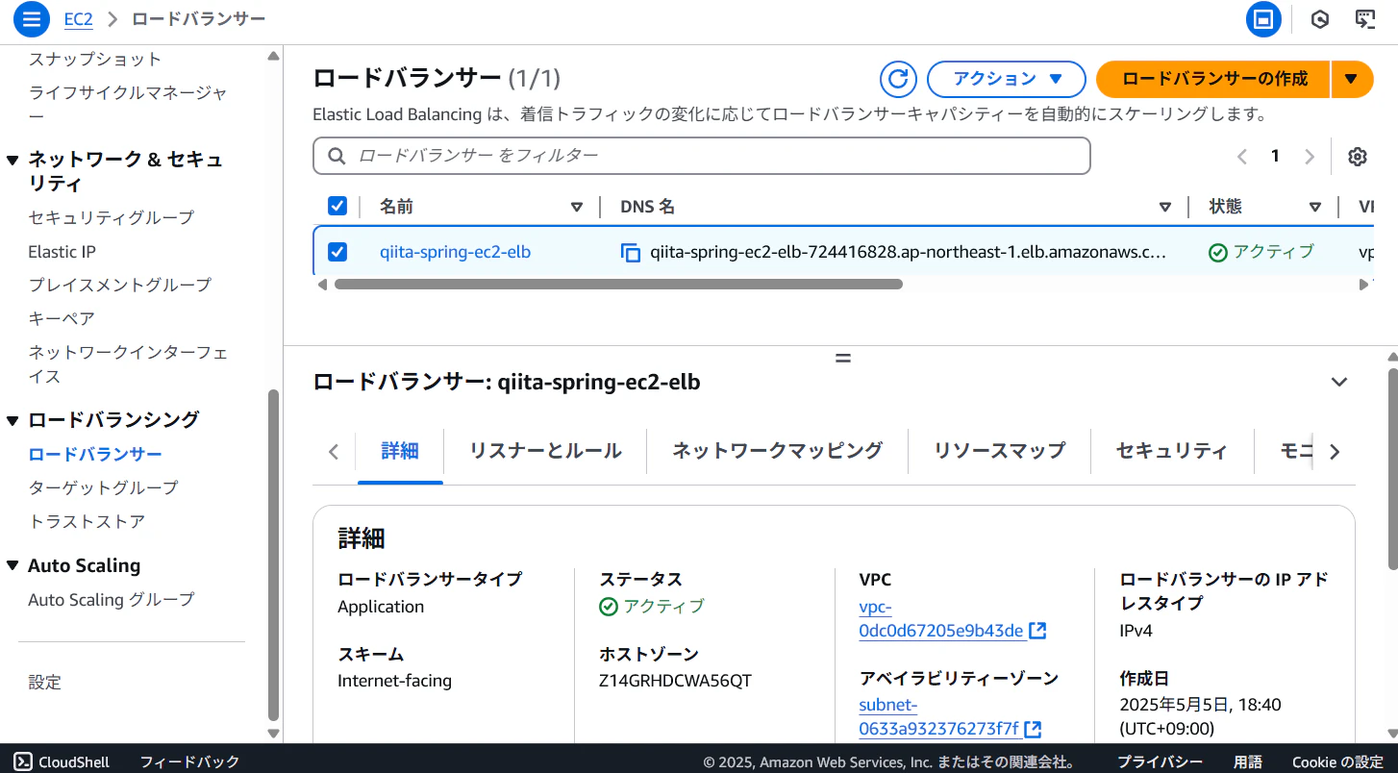Screen dimensions: 1398x773
Task: Open the hamburger navigation menu
Action: point(31,19)
